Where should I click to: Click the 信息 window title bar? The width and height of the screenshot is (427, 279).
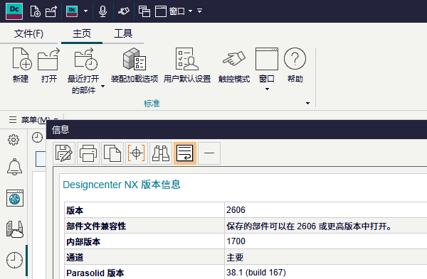pos(237,130)
